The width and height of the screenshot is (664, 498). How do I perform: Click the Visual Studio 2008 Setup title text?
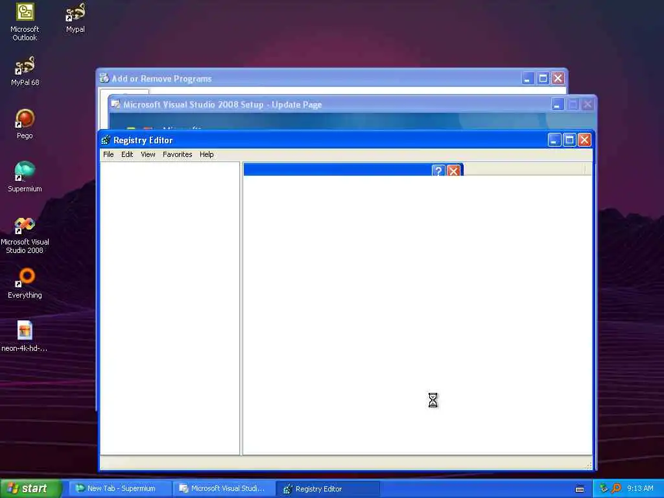[222, 104]
